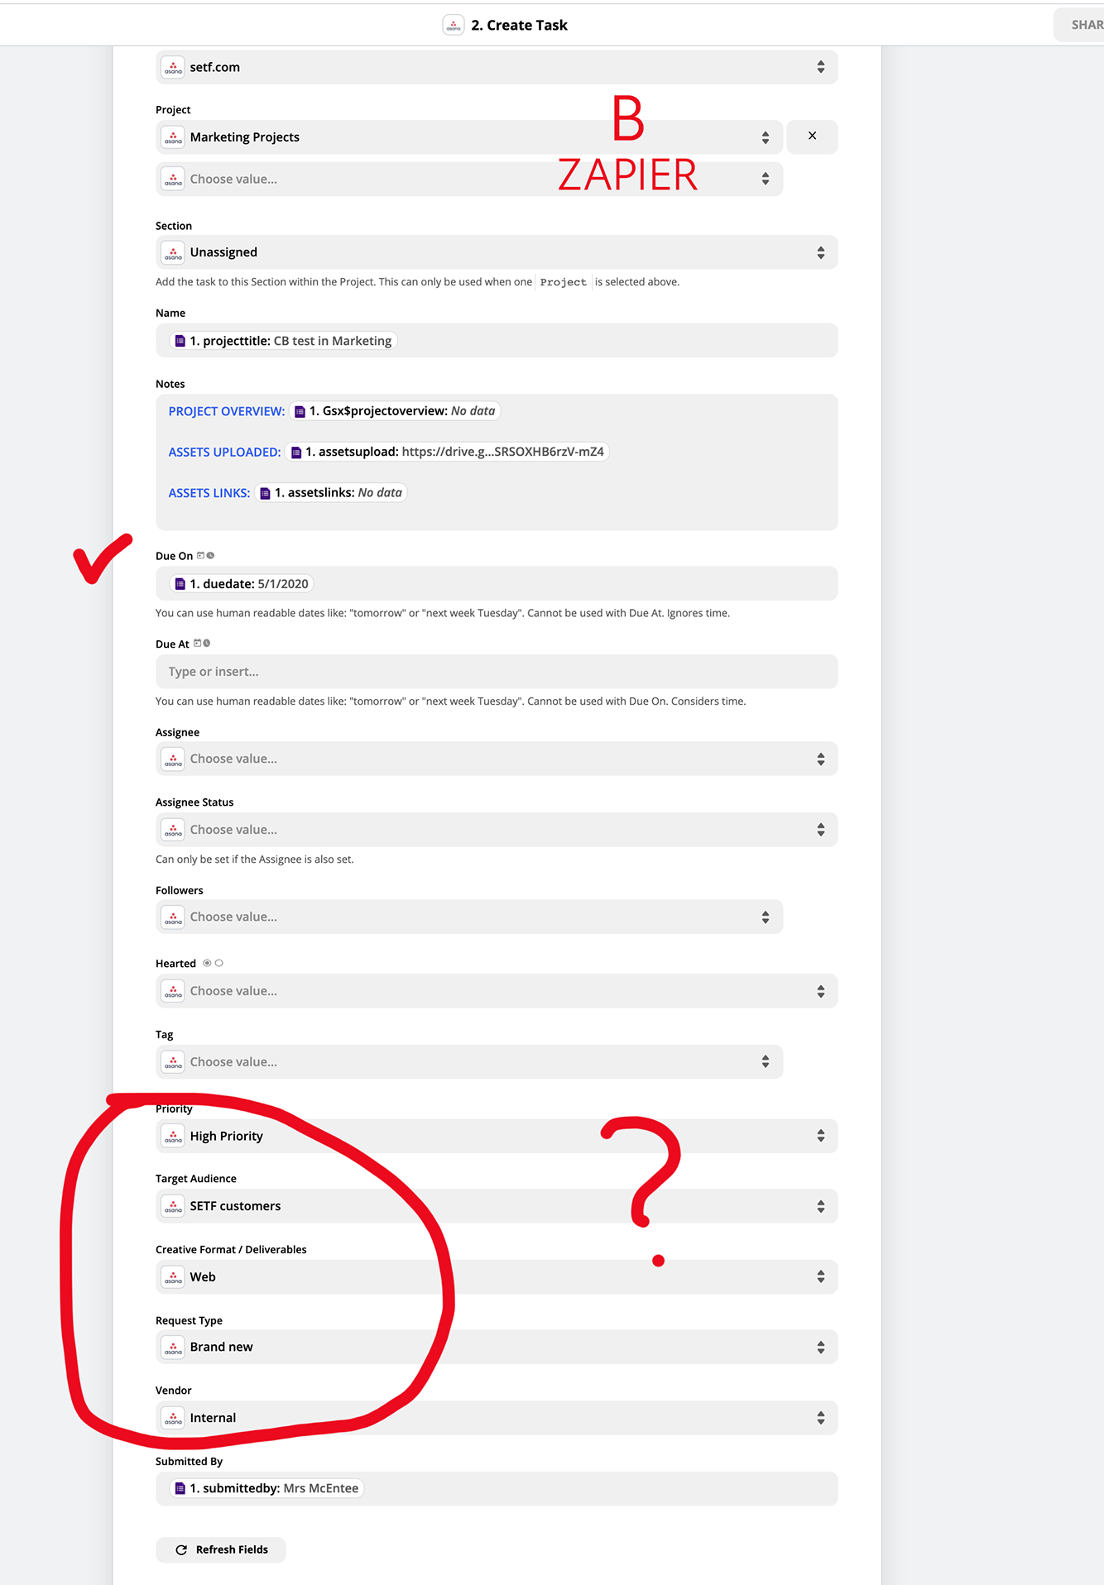Select the second radio icon beside Hearted
Image resolution: width=1104 pixels, height=1585 pixels.
[x=219, y=963]
